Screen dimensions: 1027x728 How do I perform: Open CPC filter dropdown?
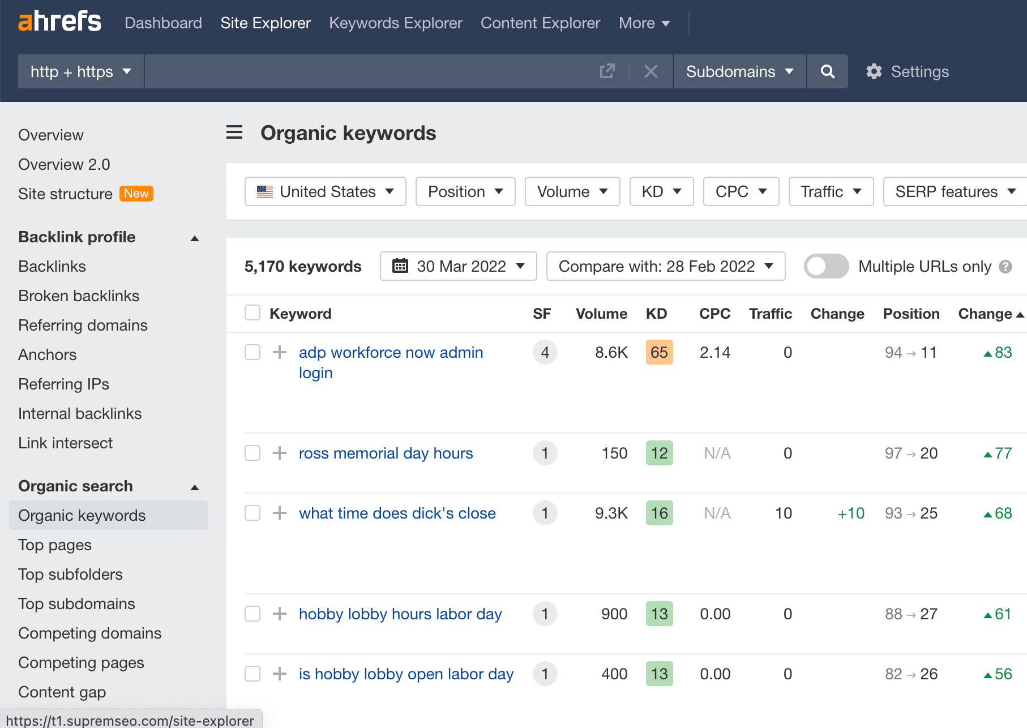pos(741,191)
